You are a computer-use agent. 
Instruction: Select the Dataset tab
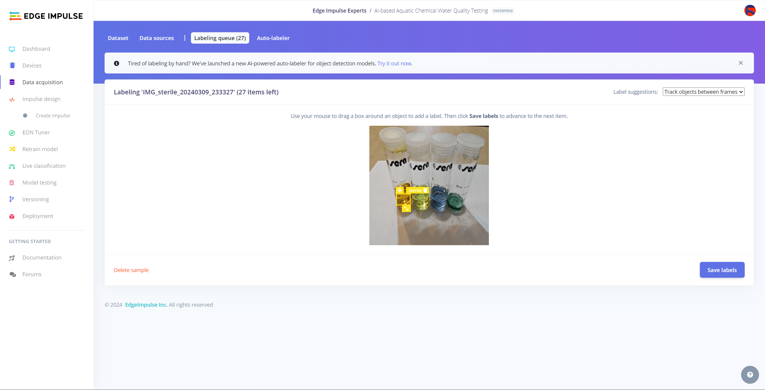[118, 37]
